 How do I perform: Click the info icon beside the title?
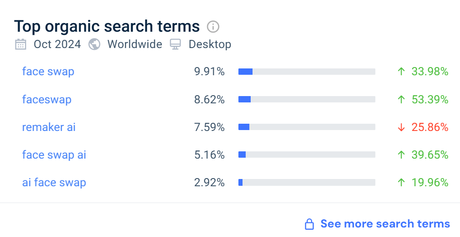click(x=213, y=27)
